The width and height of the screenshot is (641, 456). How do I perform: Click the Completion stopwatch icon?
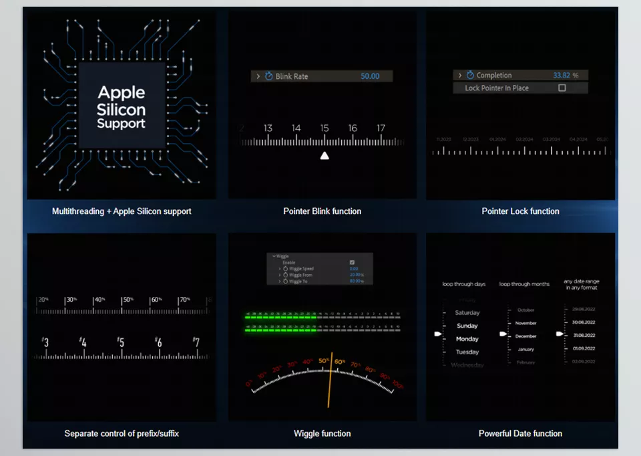pyautogui.click(x=470, y=75)
